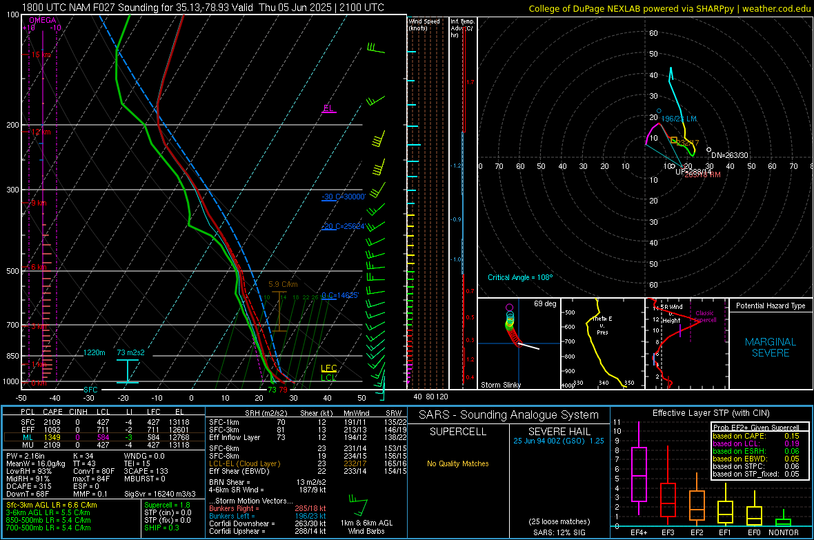Click the orange square mean wind marker
Viewport: 814px width, 540px height.
tap(674, 140)
